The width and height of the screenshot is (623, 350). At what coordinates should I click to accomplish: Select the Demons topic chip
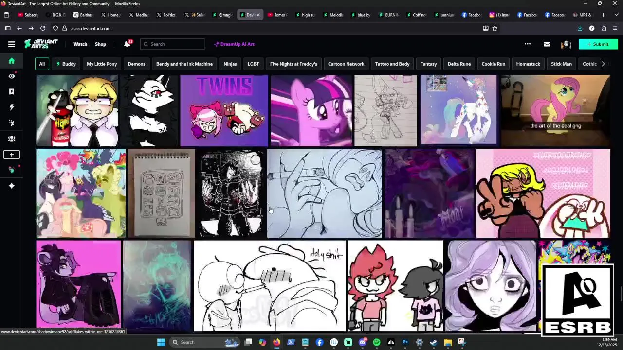click(x=136, y=64)
